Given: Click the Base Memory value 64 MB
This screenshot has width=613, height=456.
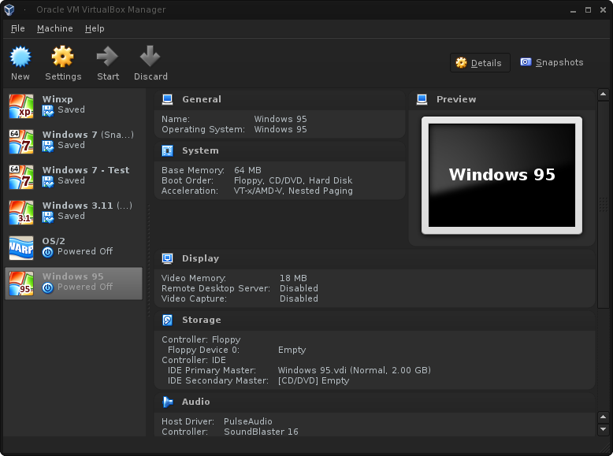Looking at the screenshot, I should coord(247,170).
